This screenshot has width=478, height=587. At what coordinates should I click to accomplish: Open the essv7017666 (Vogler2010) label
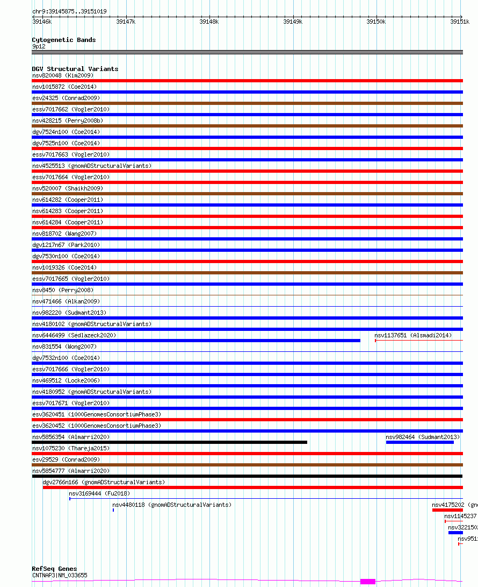71,369
